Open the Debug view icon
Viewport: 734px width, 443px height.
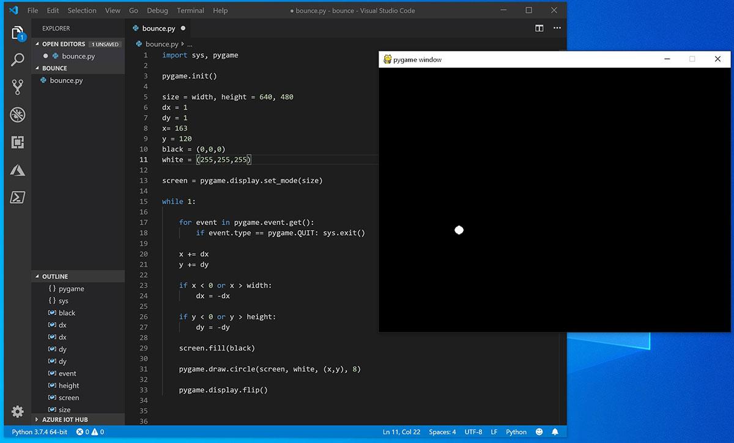(x=17, y=114)
